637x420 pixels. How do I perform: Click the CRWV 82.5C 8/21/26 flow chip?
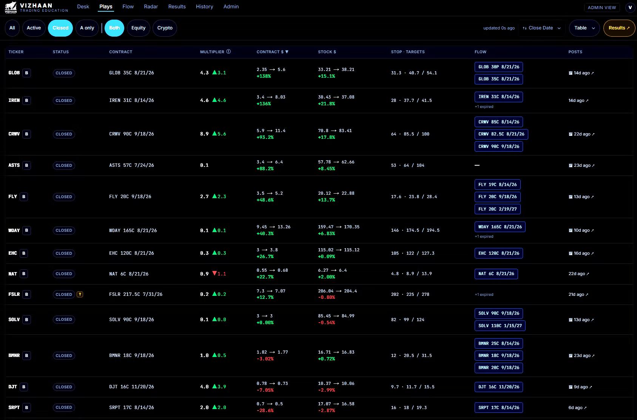[x=501, y=134]
